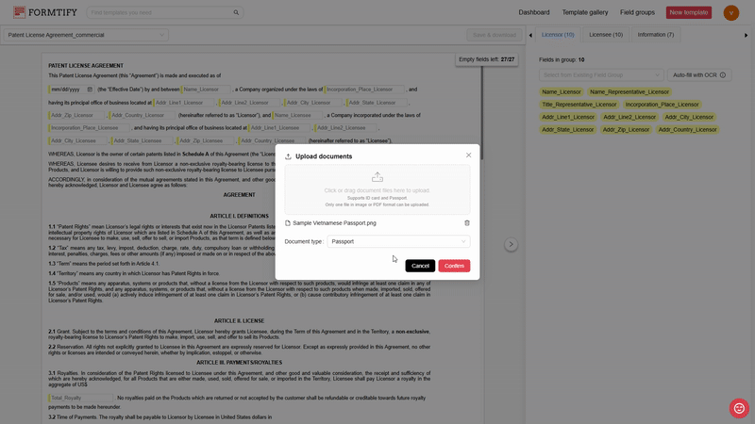Collapse the side panel with the arrow
This screenshot has width=755, height=424.
(x=511, y=244)
